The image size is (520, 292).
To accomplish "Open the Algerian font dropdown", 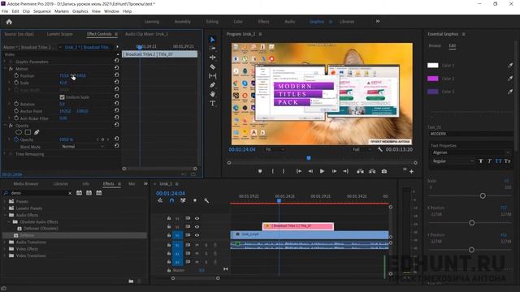I will [470, 152].
